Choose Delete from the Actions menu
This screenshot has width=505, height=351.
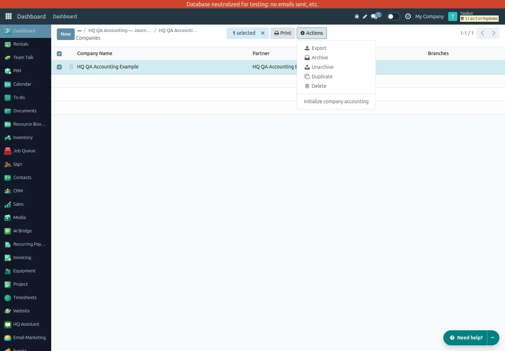tap(336, 86)
